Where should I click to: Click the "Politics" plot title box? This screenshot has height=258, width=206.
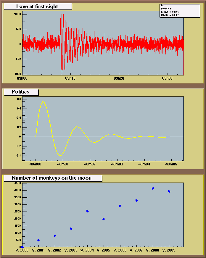(x=21, y=92)
